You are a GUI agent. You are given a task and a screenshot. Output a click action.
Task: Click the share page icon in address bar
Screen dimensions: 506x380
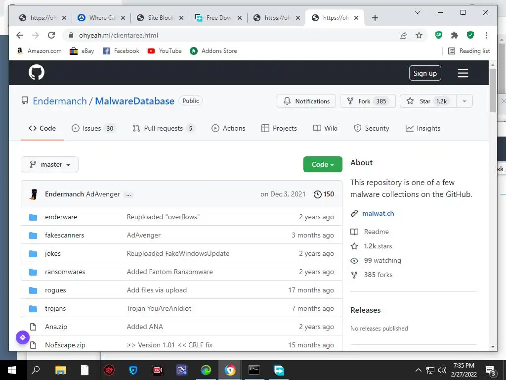click(403, 36)
